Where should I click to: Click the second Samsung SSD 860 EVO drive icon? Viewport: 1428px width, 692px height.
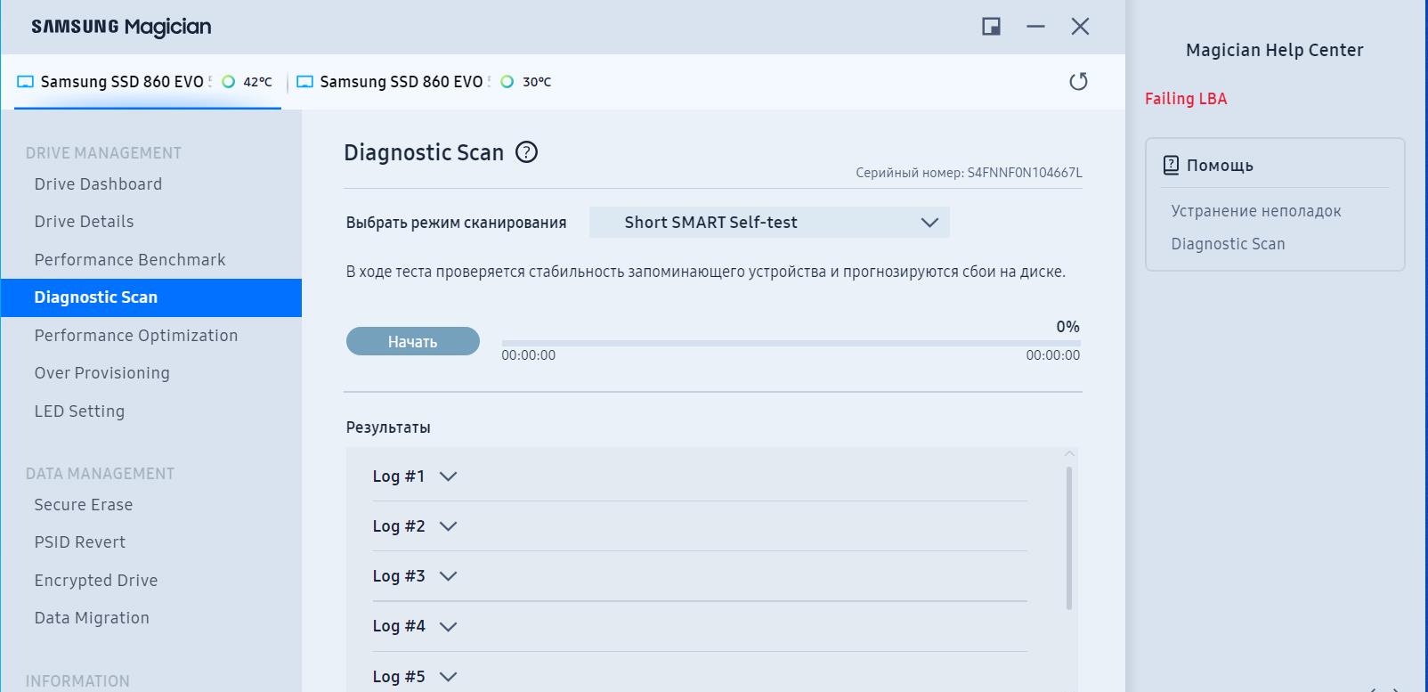(304, 82)
